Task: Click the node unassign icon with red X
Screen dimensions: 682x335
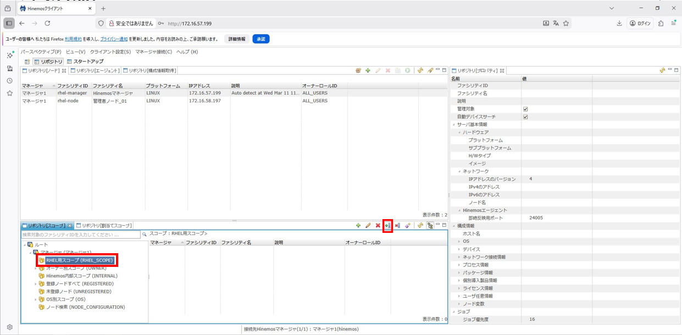Action: click(397, 226)
